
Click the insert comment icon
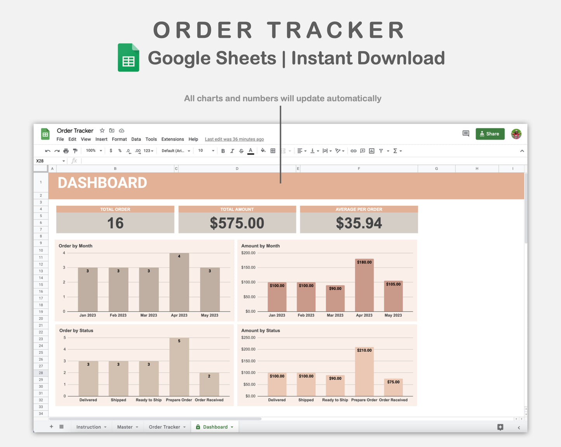coord(362,151)
